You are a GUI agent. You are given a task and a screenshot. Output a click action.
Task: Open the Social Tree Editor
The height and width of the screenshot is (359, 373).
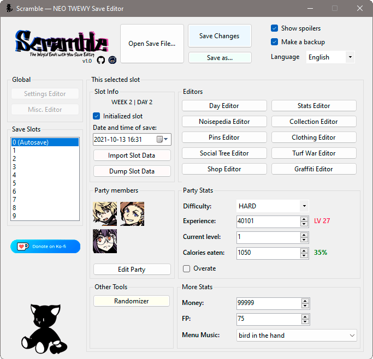(224, 153)
